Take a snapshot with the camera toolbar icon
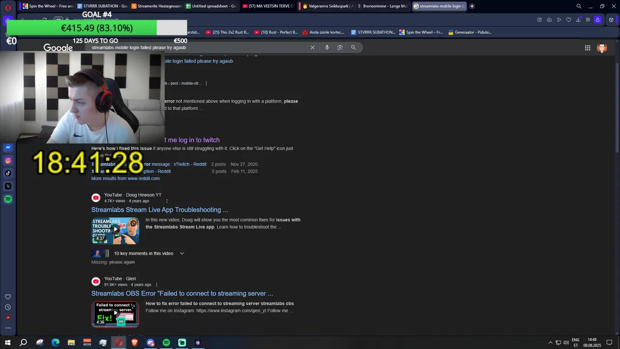Image resolution: width=620 pixels, height=349 pixels. click(549, 20)
